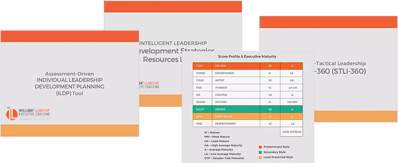The image size is (398, 163).
Task: Select the 'ARBITRATOR' cell
Action: coord(236,116)
